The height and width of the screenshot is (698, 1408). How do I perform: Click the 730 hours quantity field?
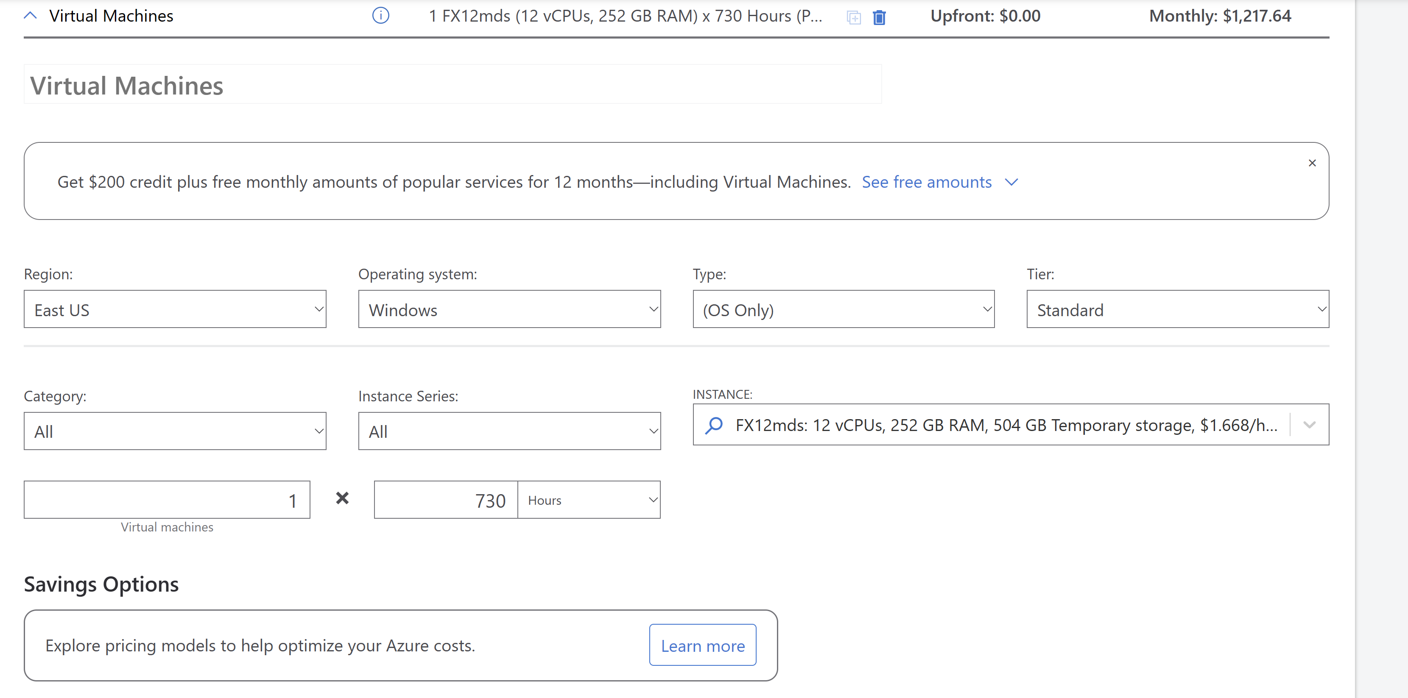point(445,500)
